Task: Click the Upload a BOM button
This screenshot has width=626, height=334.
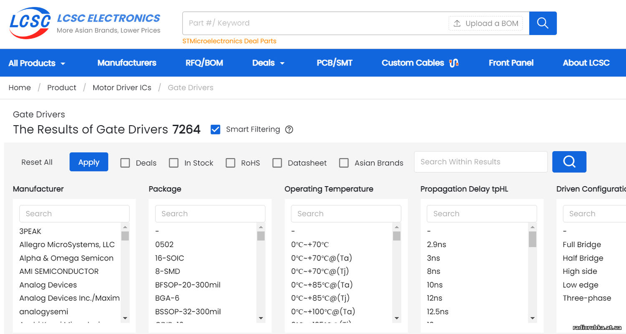Action: click(x=486, y=23)
